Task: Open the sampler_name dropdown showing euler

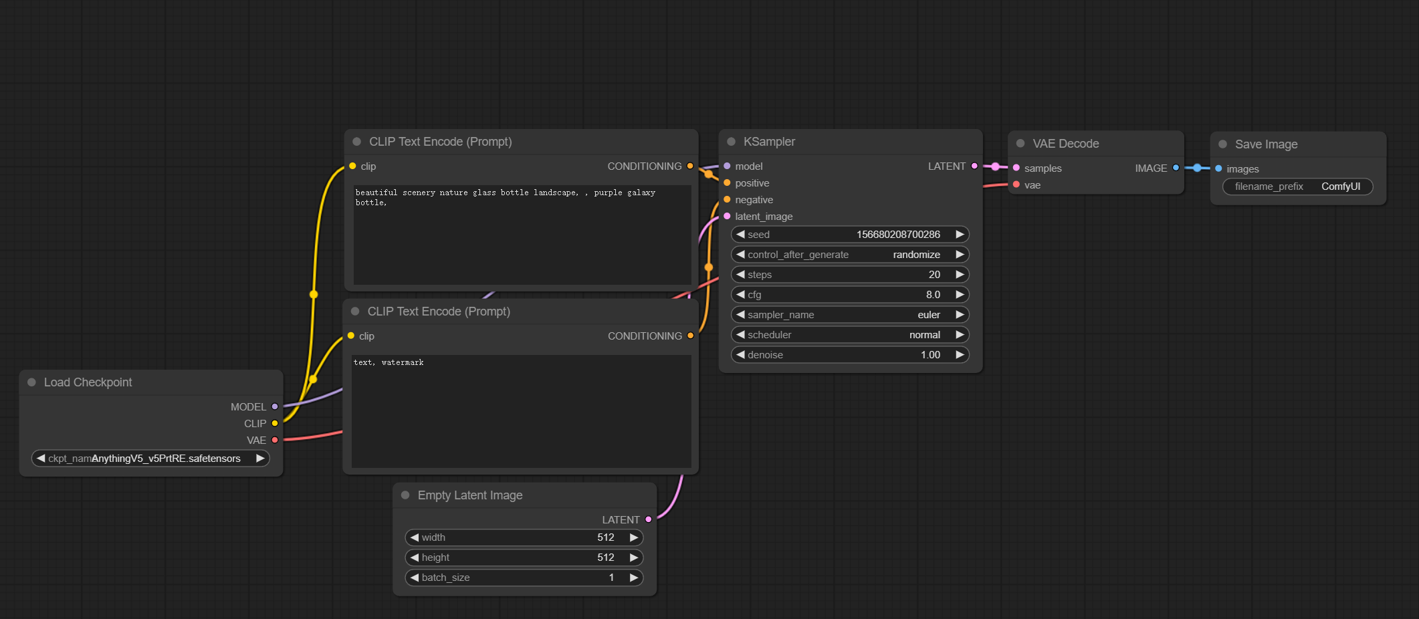Action: click(x=849, y=315)
